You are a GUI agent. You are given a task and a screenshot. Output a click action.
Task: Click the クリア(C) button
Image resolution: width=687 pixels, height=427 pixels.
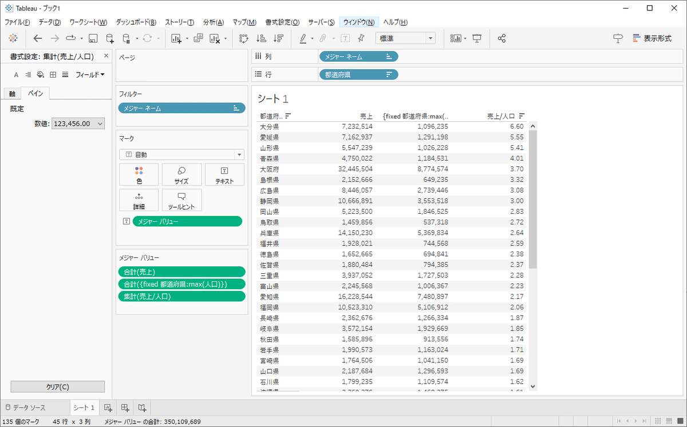pos(58,386)
